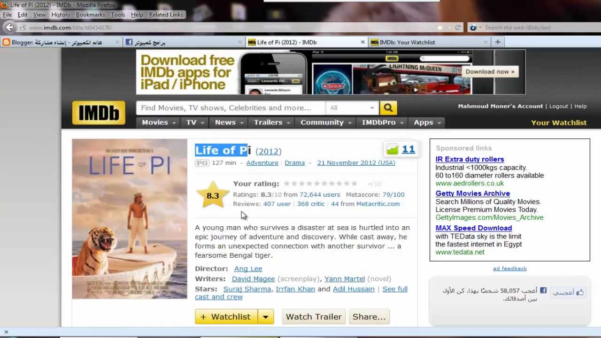Click the search engine icon in search box
Image resolution: width=601 pixels, height=338 pixels.
(473, 28)
